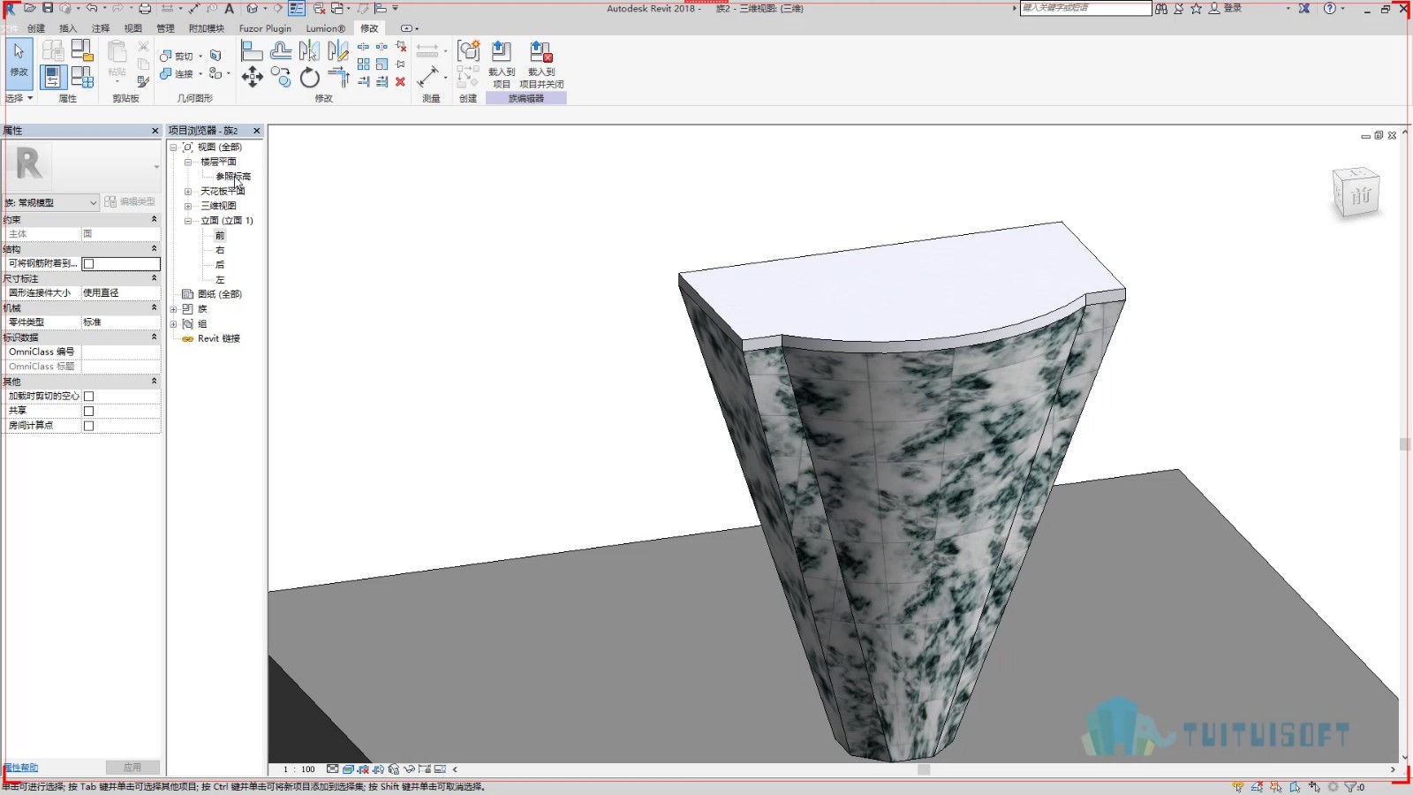
Task: Click the Mirror Draw Axis icon
Action: [x=337, y=51]
